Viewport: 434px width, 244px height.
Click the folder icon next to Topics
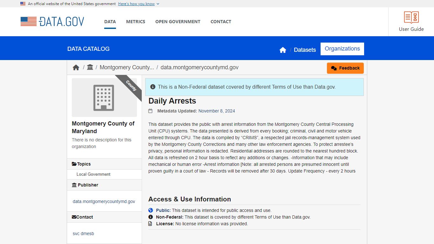coord(74,164)
